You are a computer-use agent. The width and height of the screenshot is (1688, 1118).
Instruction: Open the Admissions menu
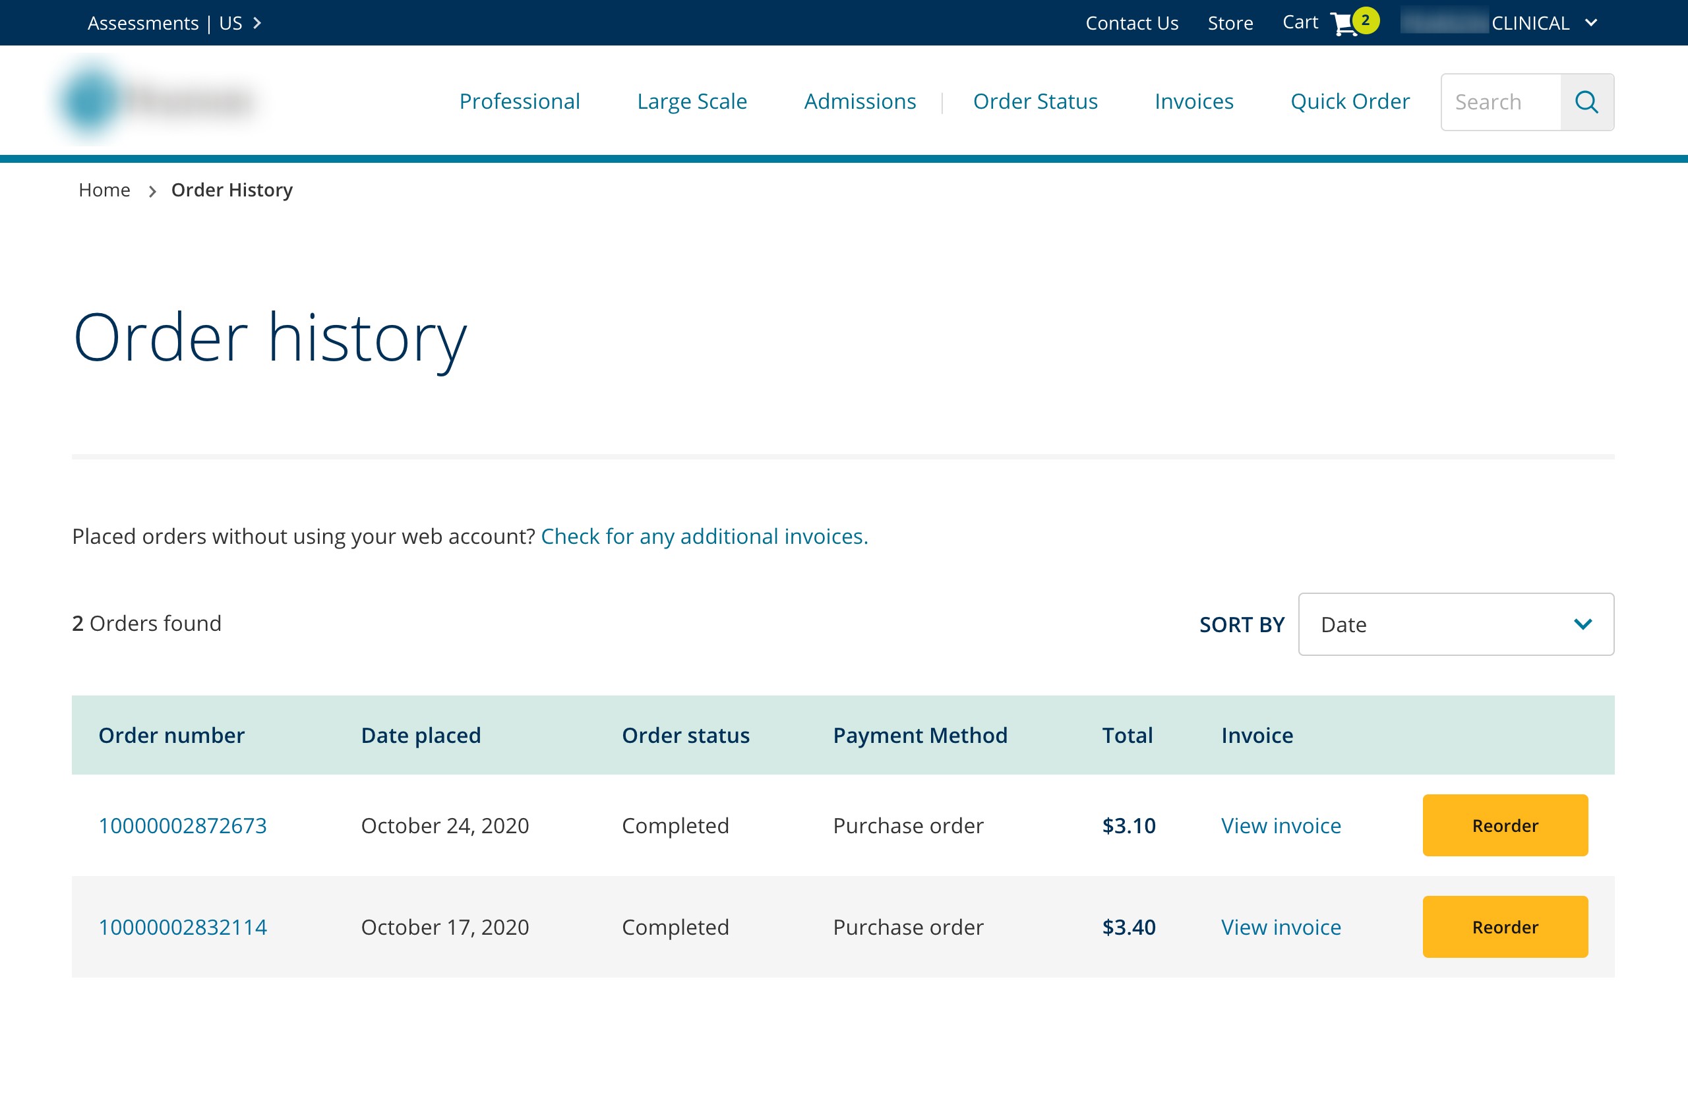point(859,102)
